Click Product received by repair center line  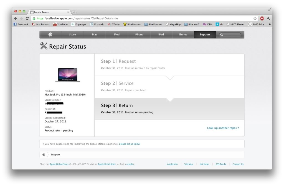point(133,68)
